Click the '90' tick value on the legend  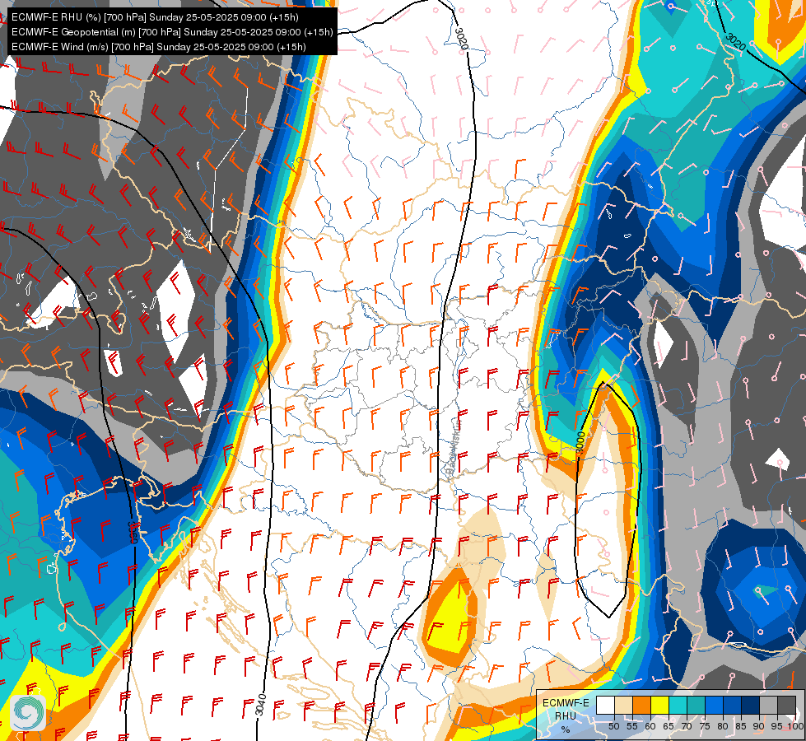point(759,726)
